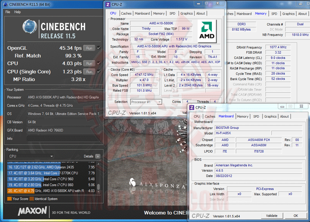Click the Info input field in Cinebench
This screenshot has width=310, height=222.
coord(63,138)
